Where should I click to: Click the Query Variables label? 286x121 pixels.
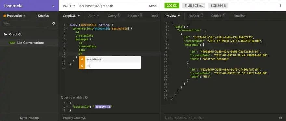click(72, 98)
